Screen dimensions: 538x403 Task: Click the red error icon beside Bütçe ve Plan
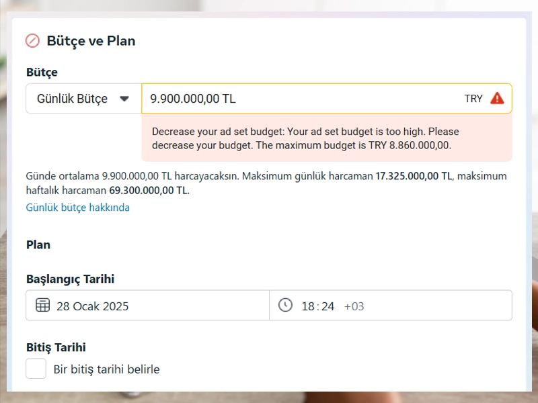(x=32, y=41)
